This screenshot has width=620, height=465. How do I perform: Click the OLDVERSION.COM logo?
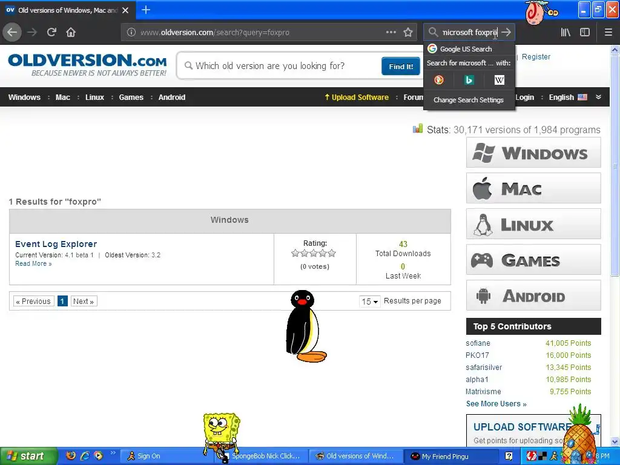coord(87,64)
